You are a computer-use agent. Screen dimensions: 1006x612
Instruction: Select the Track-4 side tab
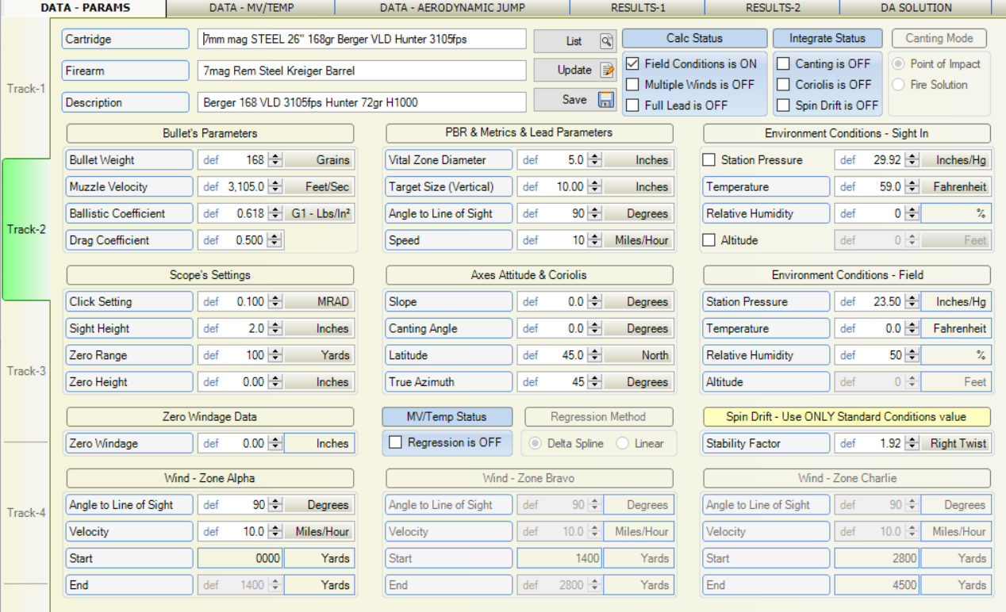click(26, 513)
